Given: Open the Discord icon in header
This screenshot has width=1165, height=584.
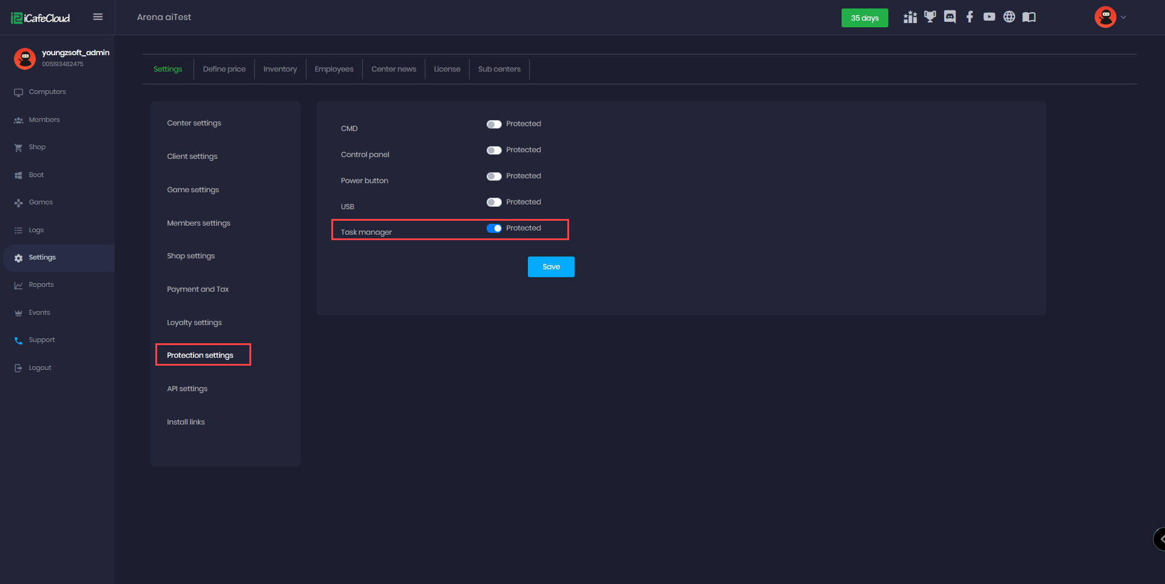Looking at the screenshot, I should (x=950, y=17).
